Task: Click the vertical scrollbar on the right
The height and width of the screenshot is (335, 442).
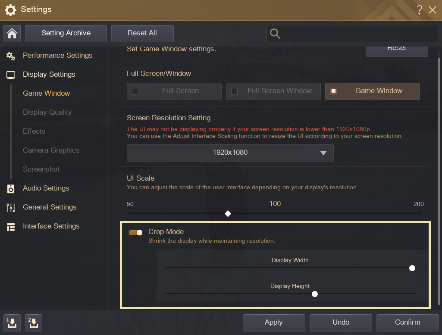Action: tap(439, 181)
